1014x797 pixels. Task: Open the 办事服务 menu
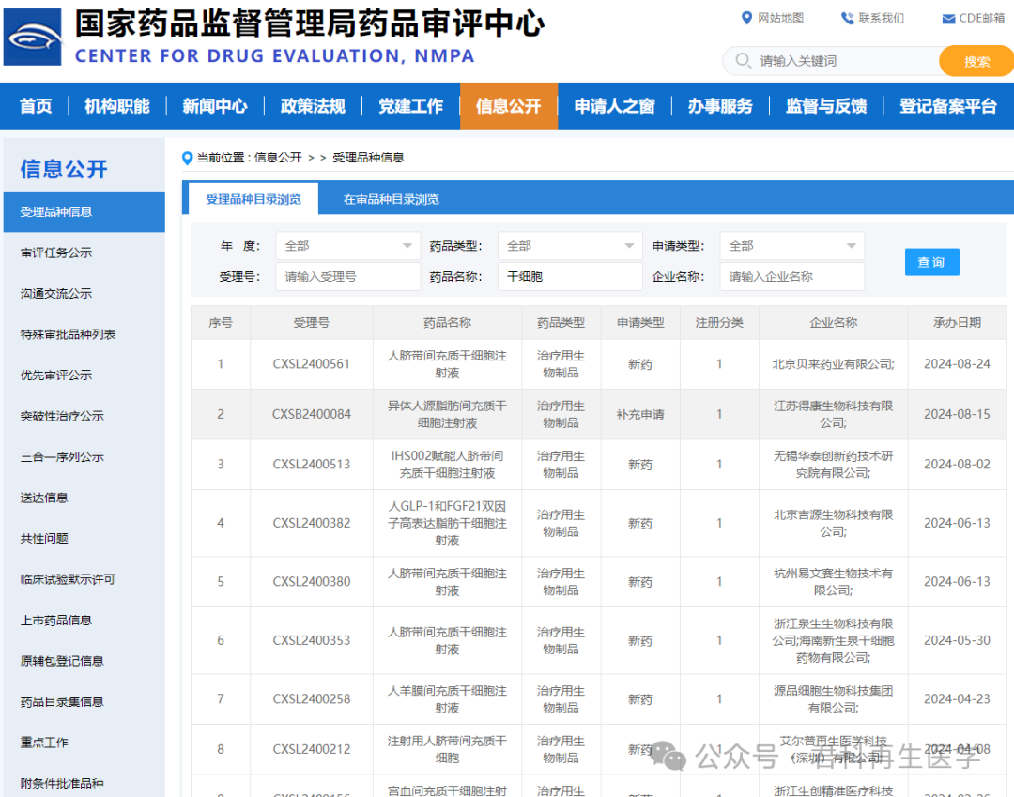(x=720, y=106)
